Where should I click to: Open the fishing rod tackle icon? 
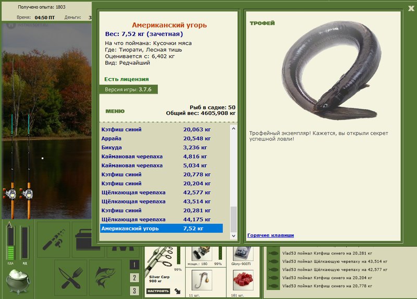point(54,240)
